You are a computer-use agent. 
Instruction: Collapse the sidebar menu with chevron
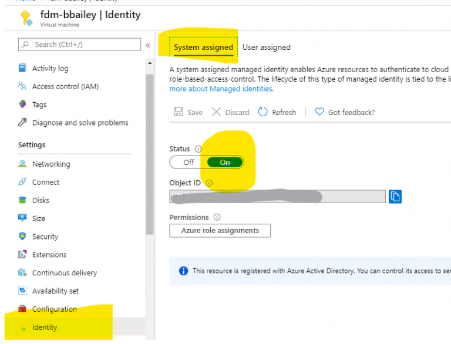148,45
